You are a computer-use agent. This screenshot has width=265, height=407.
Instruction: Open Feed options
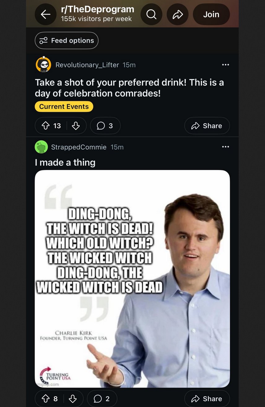click(x=67, y=41)
